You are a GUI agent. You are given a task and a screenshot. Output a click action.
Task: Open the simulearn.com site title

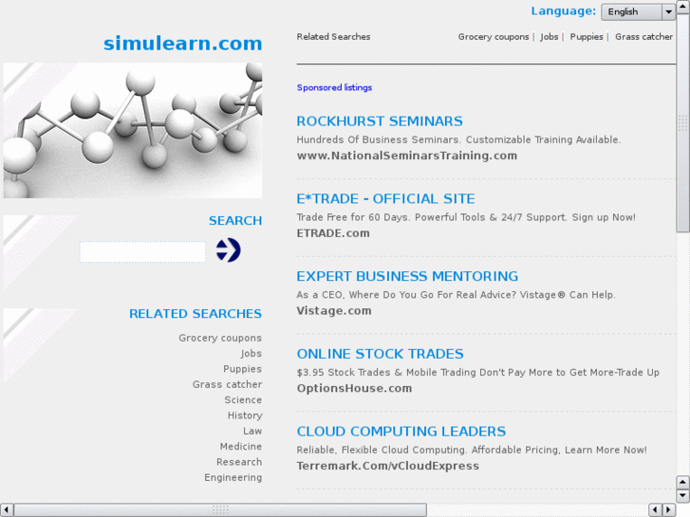click(x=182, y=43)
